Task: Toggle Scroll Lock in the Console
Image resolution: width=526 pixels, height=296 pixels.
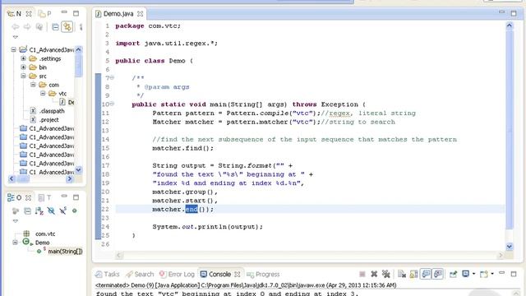Action: [x=413, y=274]
